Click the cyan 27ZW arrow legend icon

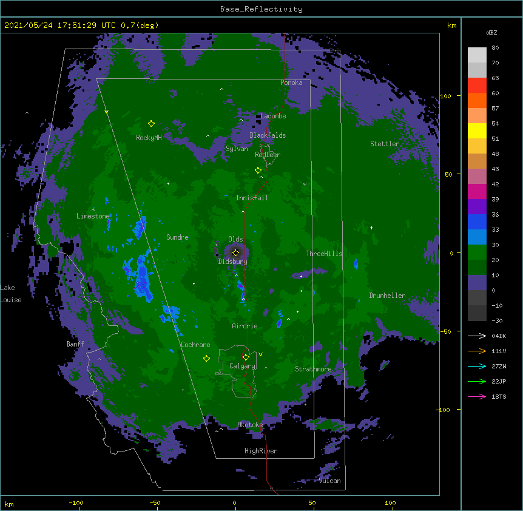click(x=477, y=366)
